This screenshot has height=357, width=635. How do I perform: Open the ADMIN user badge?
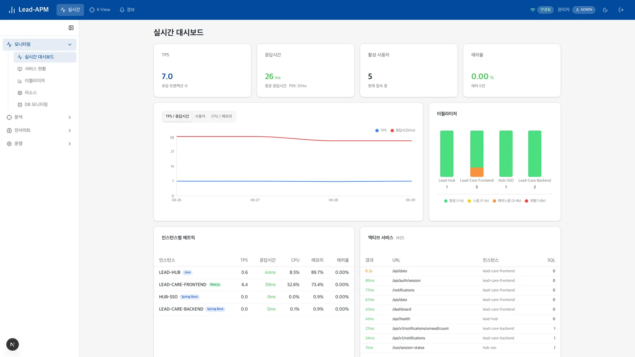click(x=584, y=10)
